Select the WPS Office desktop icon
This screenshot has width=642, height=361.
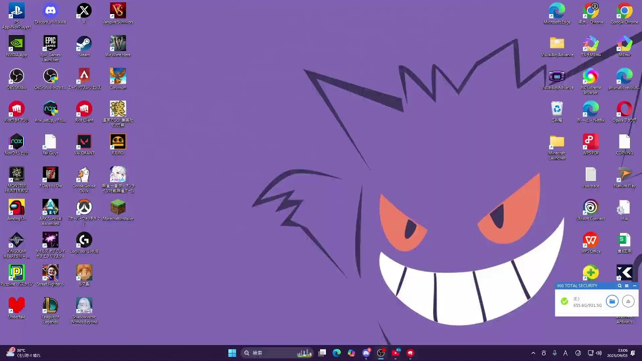click(590, 243)
